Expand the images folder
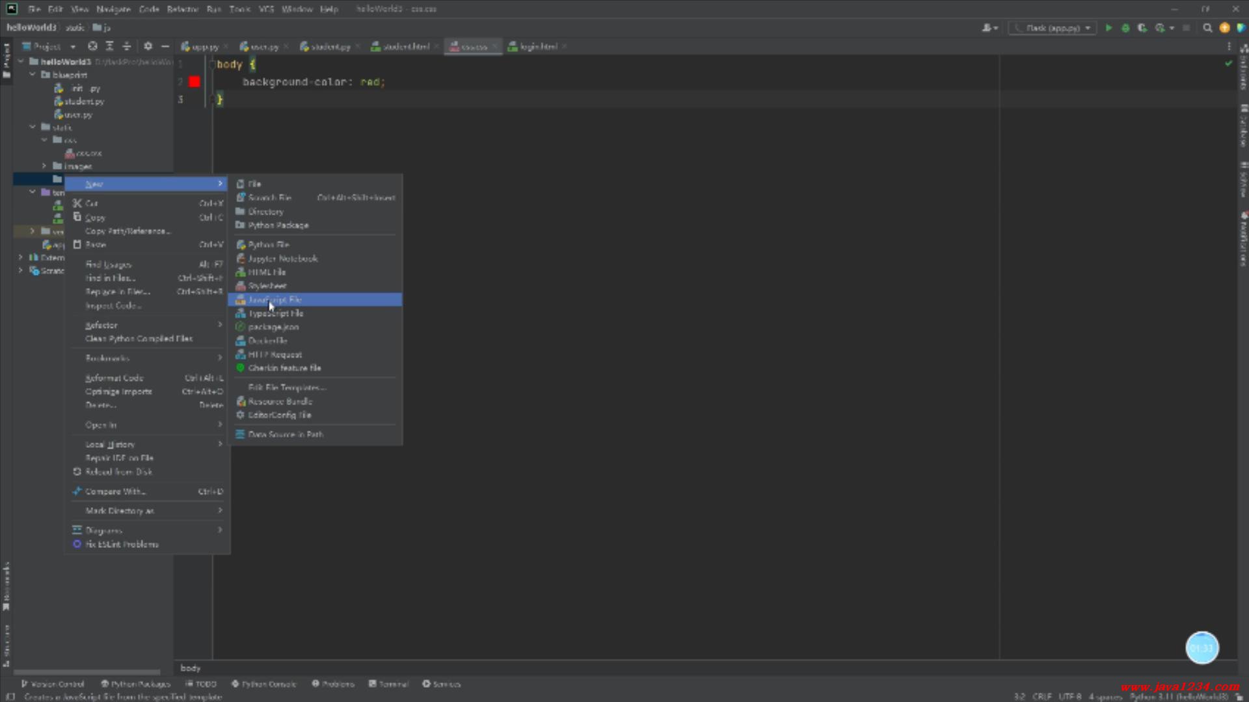The height and width of the screenshot is (702, 1249). click(44, 166)
